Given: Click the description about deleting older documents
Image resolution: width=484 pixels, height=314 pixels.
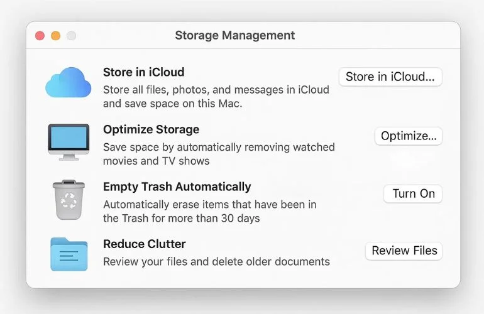Looking at the screenshot, I should coord(216,261).
